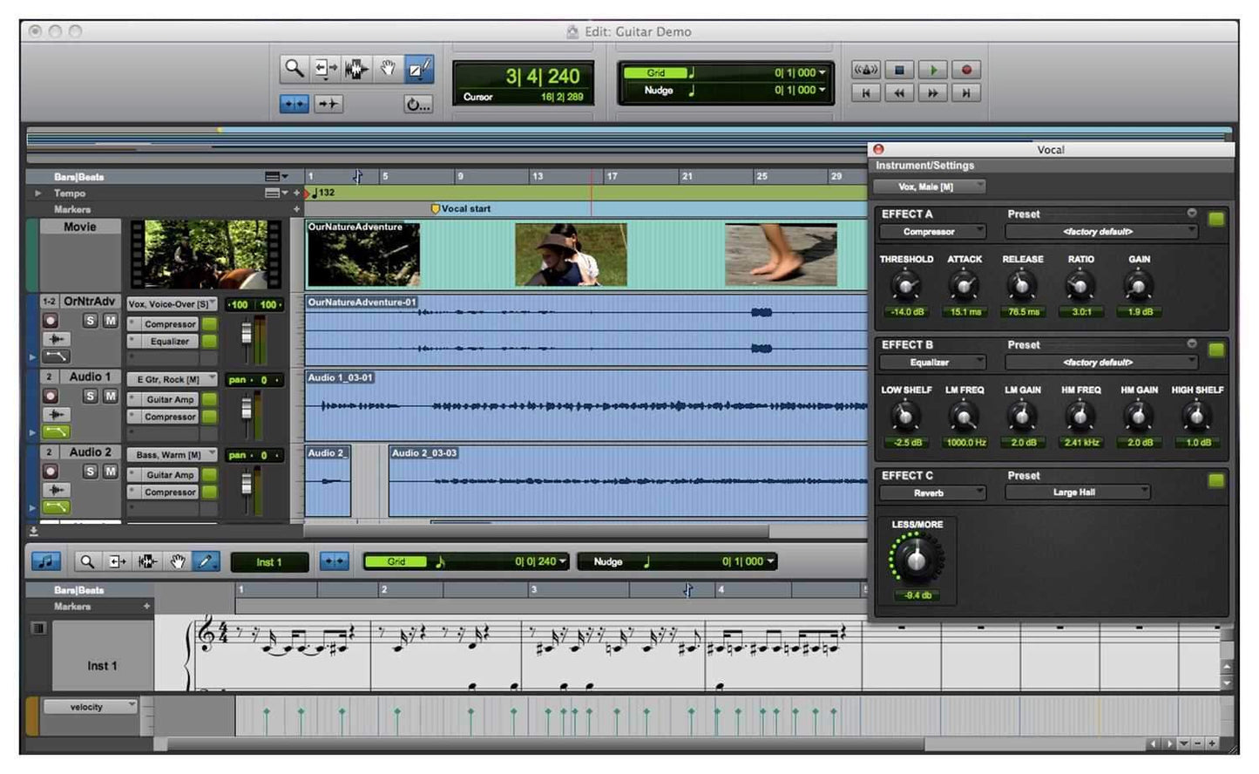
Task: Mute the Audio 2 track
Action: click(110, 472)
